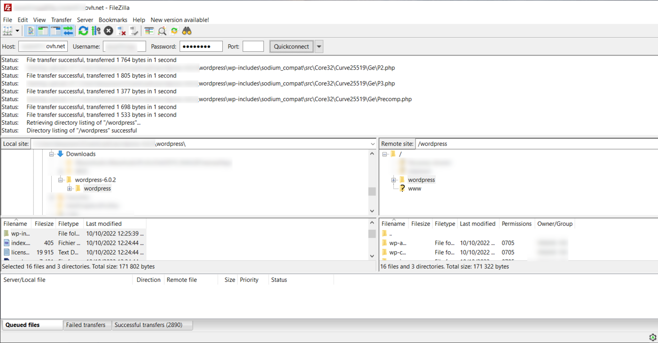Viewport: 658px width, 343px height.
Task: Toggle the local directory tree view
Action: pyautogui.click(x=43, y=31)
